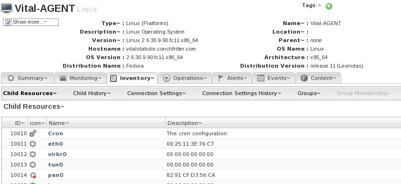Open Connection Settings subtab

[x=157, y=93]
